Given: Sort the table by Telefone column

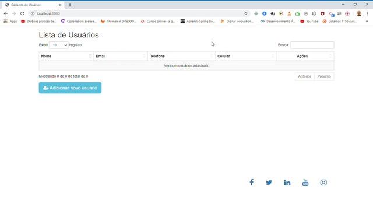Looking at the screenshot, I should click(x=181, y=56).
